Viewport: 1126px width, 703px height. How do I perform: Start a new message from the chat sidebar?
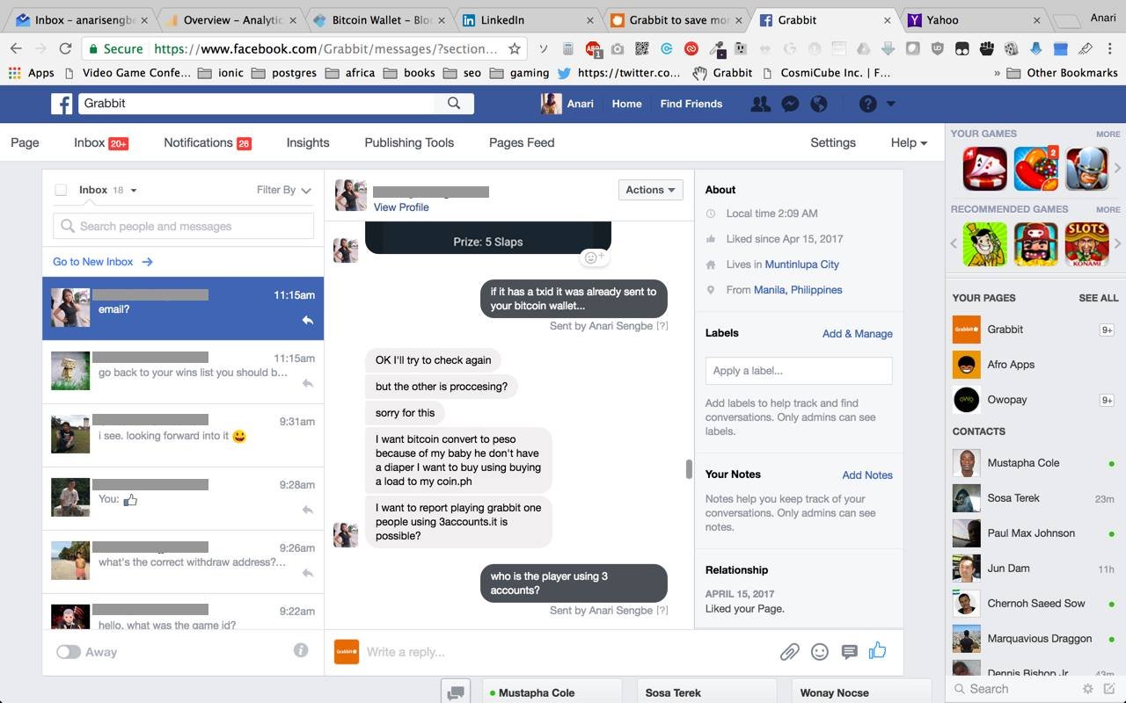point(1109,689)
